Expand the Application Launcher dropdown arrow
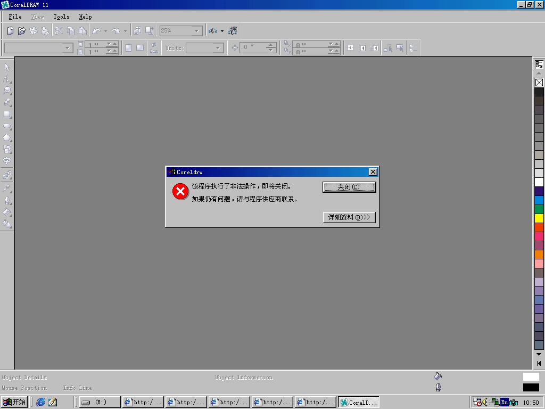Screen dimensions: 545x409 (x=222, y=31)
